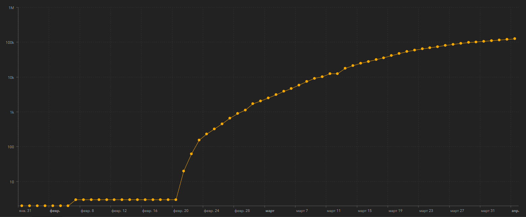
Task: Click the data point for март 7
Action: coord(299,85)
